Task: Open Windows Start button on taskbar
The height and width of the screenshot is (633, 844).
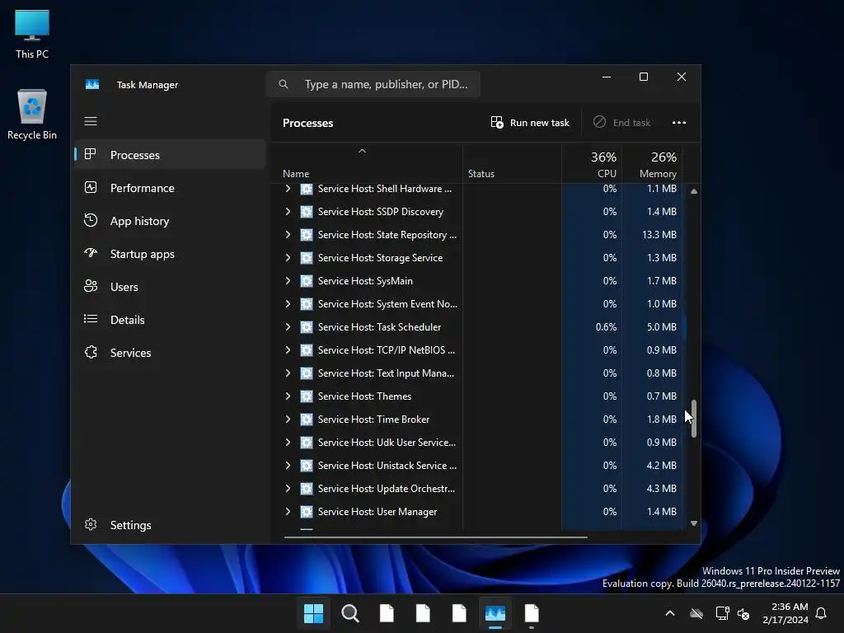Action: [313, 613]
